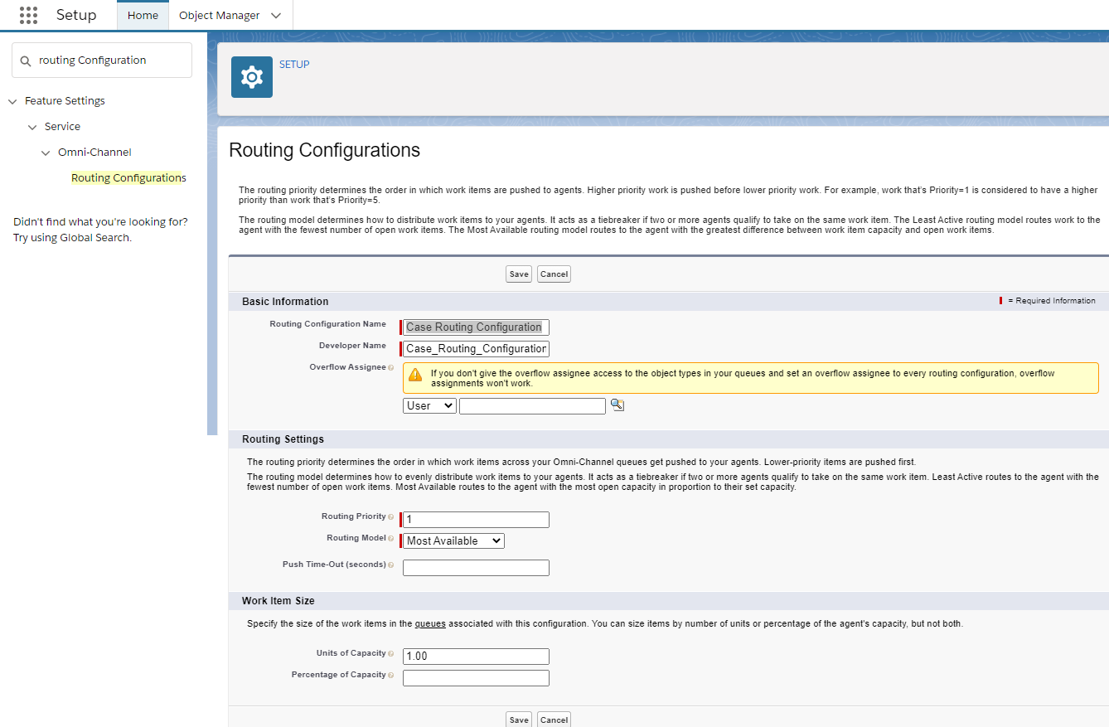
Task: Click the Routing Priority help icon
Action: point(392,516)
